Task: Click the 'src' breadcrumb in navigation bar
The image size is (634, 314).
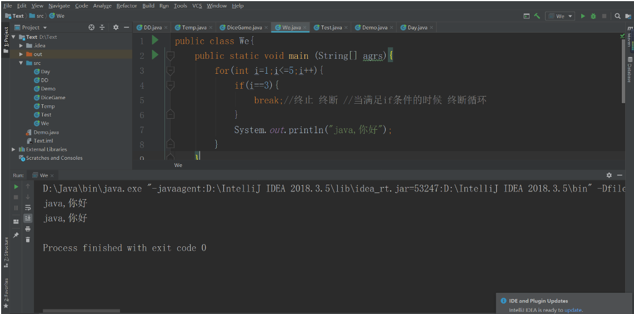Action: click(x=37, y=16)
